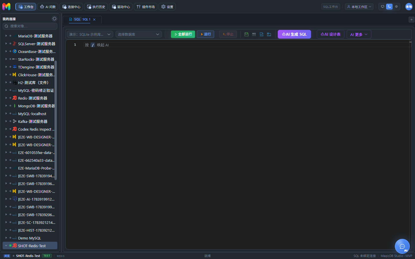Collapse the SHOT-Redis-Test connection
415x259 pixels.
[x=6, y=245]
